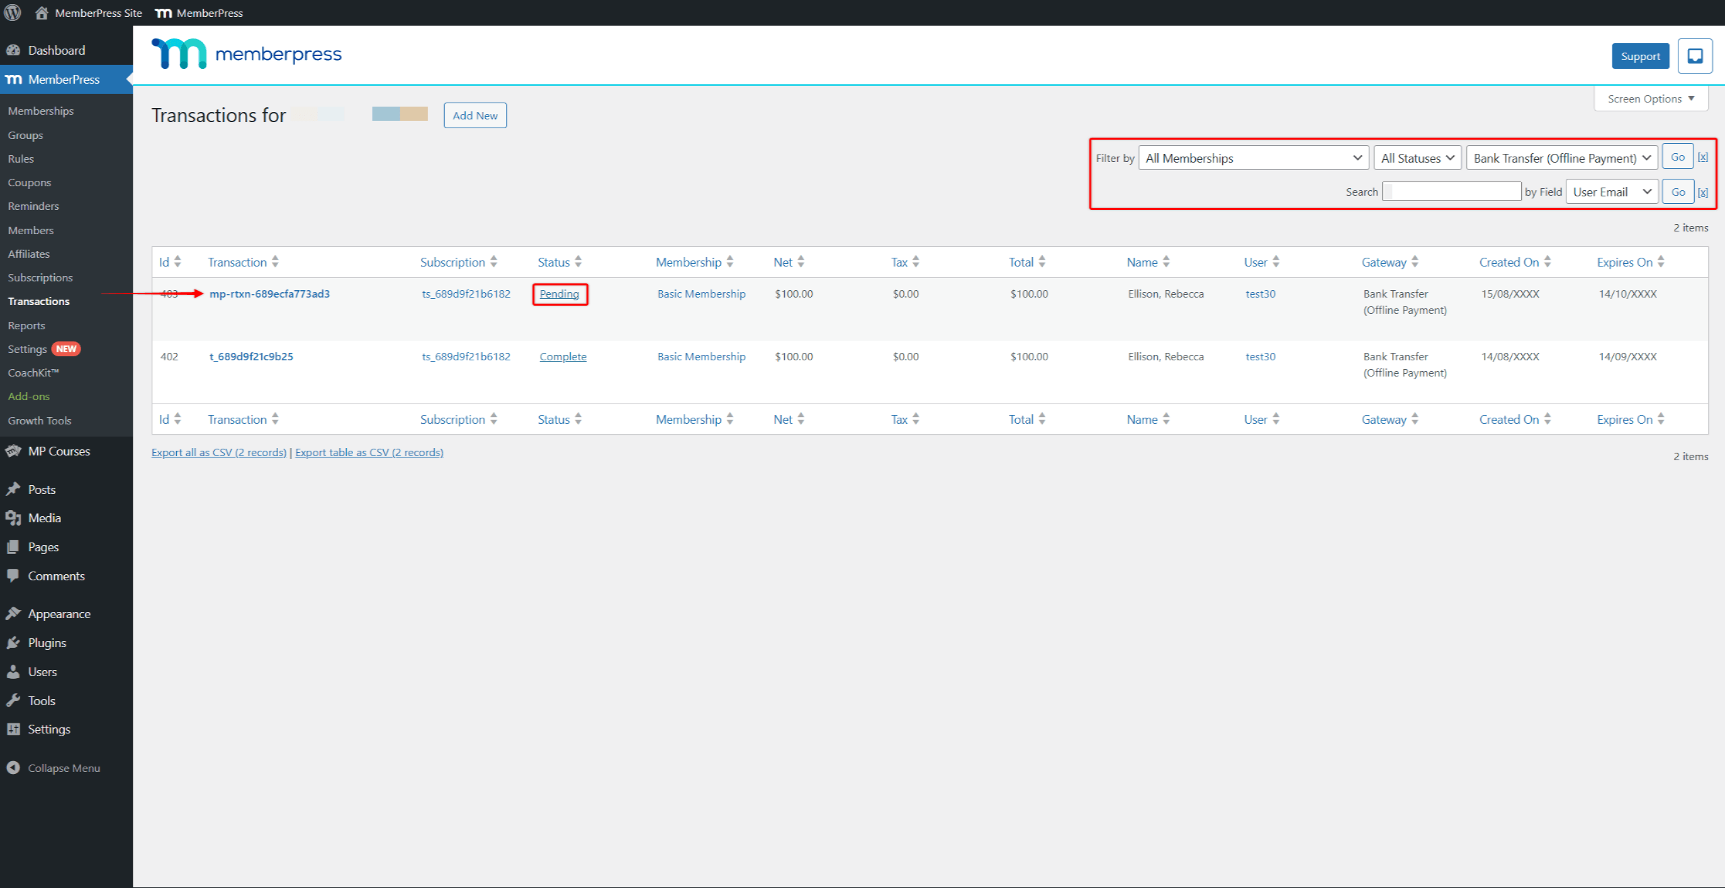Click into the Search text field
Image resolution: width=1725 pixels, height=888 pixels.
tap(1451, 192)
